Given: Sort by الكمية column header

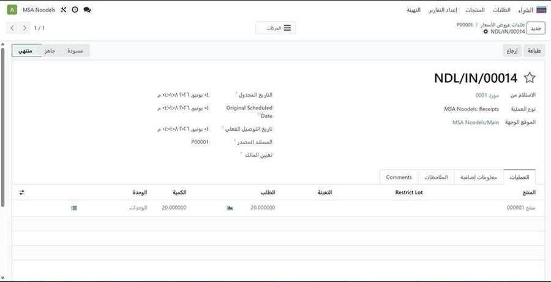Looking at the screenshot, I should pyautogui.click(x=179, y=192).
